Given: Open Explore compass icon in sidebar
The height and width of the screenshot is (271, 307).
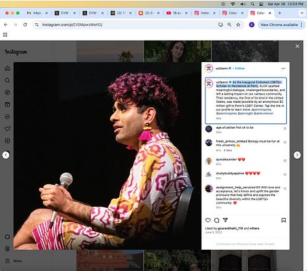Looking at the screenshot, I should coord(7,92).
